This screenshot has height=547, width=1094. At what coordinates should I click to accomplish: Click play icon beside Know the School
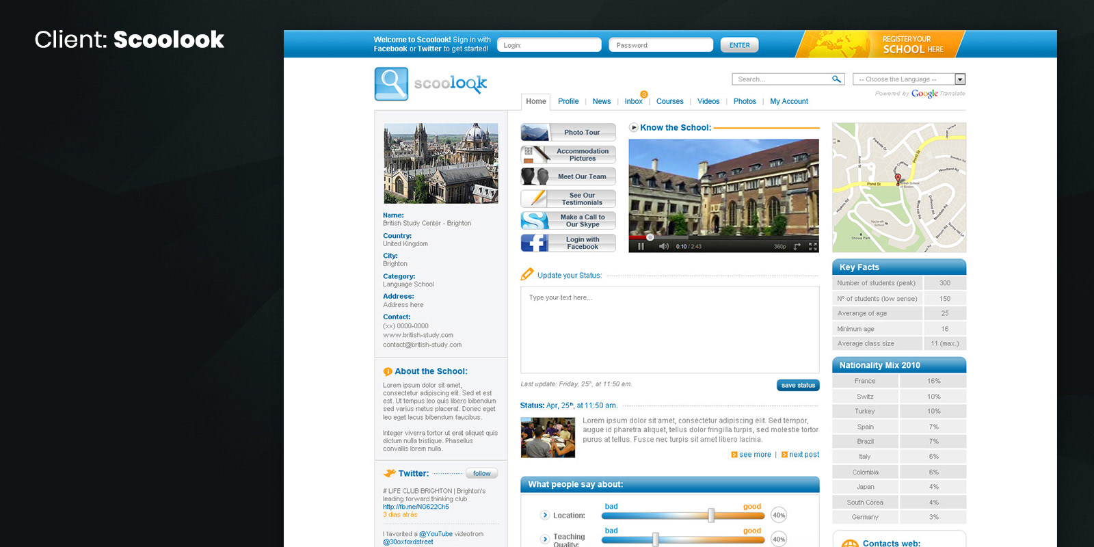(x=634, y=127)
